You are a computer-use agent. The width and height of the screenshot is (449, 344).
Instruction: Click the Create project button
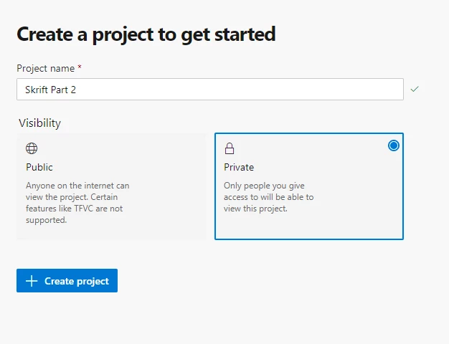(67, 280)
